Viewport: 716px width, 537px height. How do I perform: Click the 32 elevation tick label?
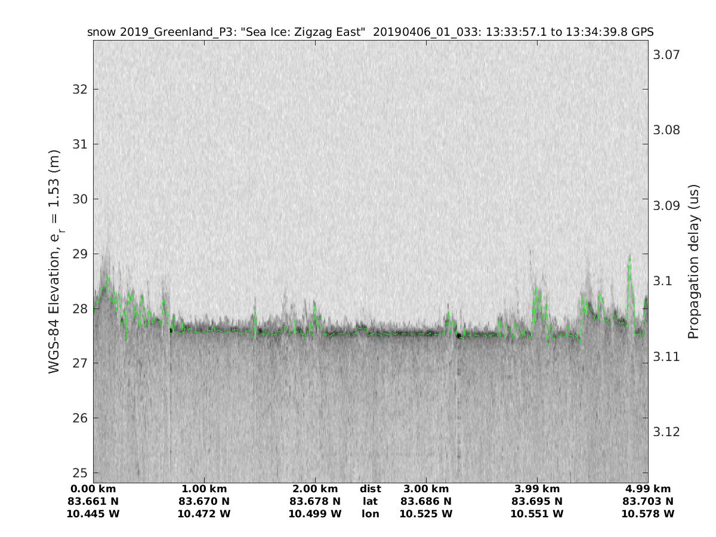(79, 89)
